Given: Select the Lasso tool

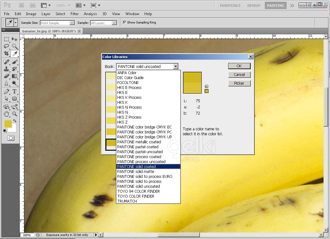Looking at the screenshot, I should (x=6, y=46).
